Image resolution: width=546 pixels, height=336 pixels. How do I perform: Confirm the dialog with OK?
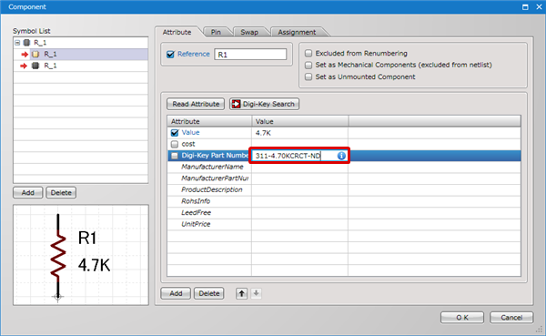point(462,318)
